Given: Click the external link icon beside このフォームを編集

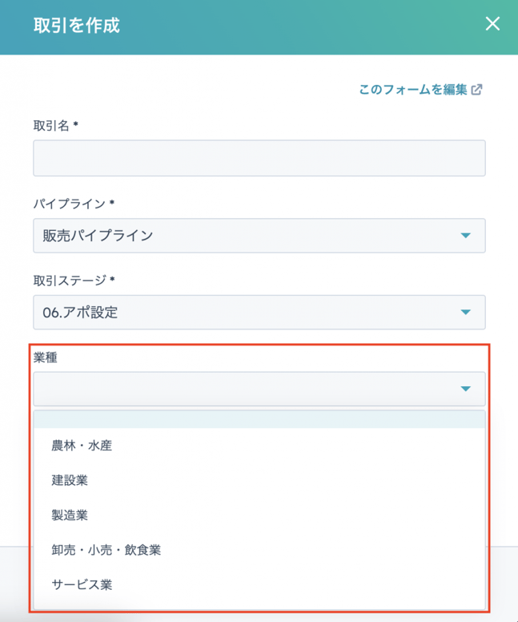Looking at the screenshot, I should 477,90.
